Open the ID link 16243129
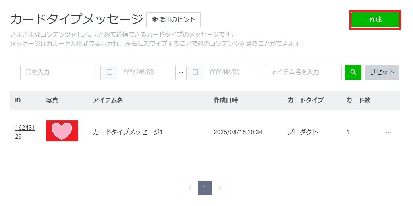Screen dimensions: 413x206 pos(25,132)
